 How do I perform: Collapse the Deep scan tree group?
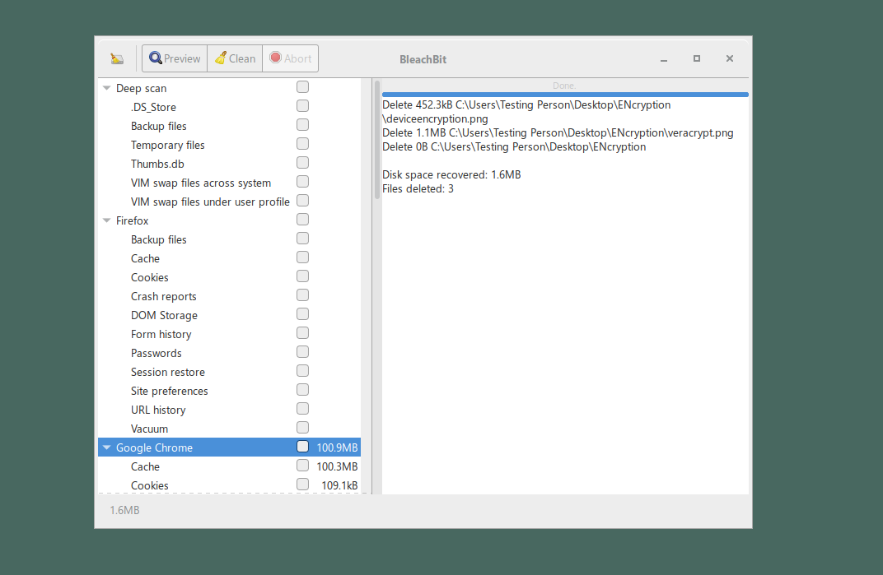(106, 88)
